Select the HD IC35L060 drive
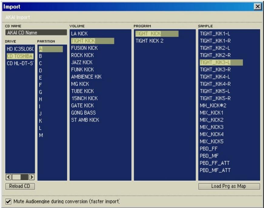The image size is (264, 208). tap(20, 49)
